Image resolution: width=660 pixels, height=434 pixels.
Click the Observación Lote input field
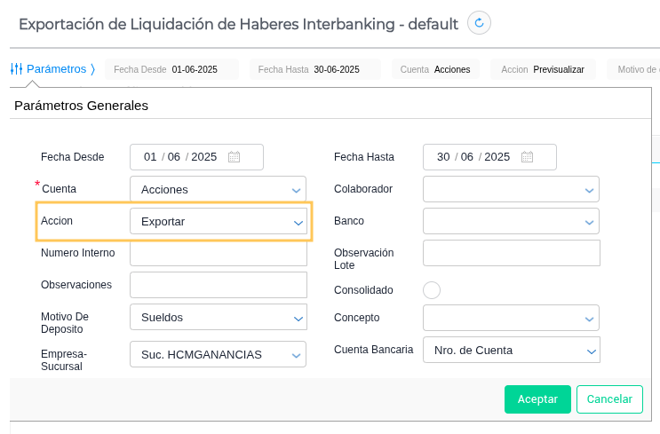(x=511, y=253)
